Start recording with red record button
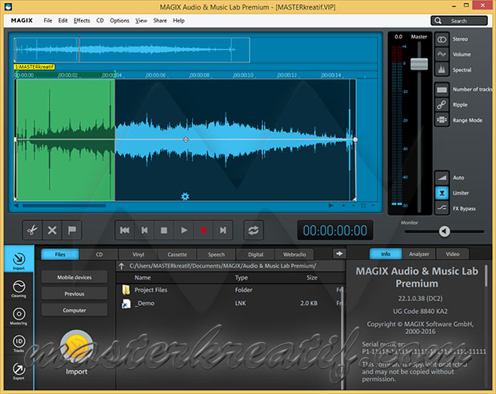Image resolution: width=496 pixels, height=394 pixels. [203, 231]
